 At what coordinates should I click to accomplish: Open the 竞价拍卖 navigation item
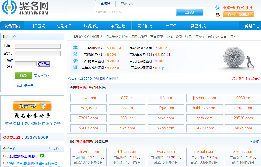(145, 26)
